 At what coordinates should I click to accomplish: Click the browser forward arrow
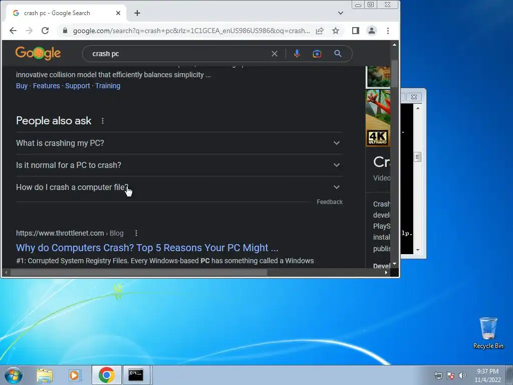coord(29,31)
